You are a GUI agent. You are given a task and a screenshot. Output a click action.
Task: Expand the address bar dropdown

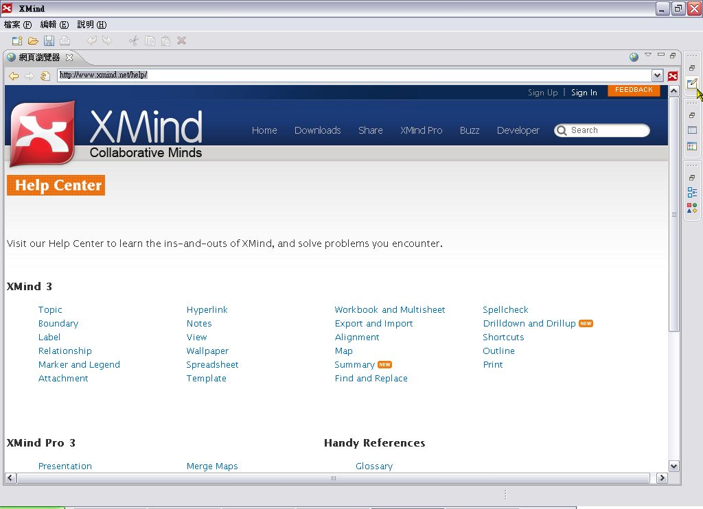point(657,75)
